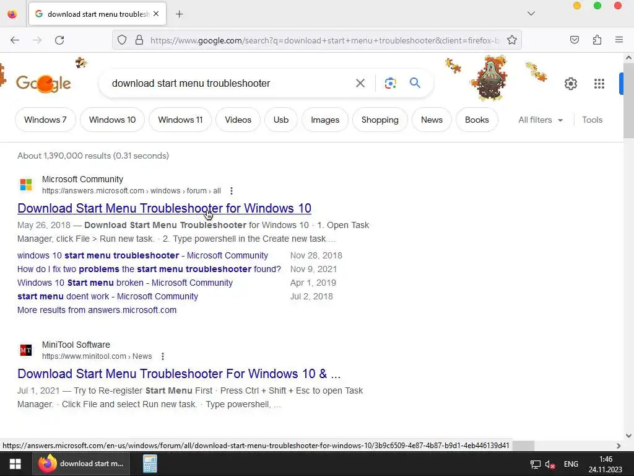This screenshot has height=476, width=634.
Task: Open 'start menu doent work' sublink
Action: tap(108, 296)
